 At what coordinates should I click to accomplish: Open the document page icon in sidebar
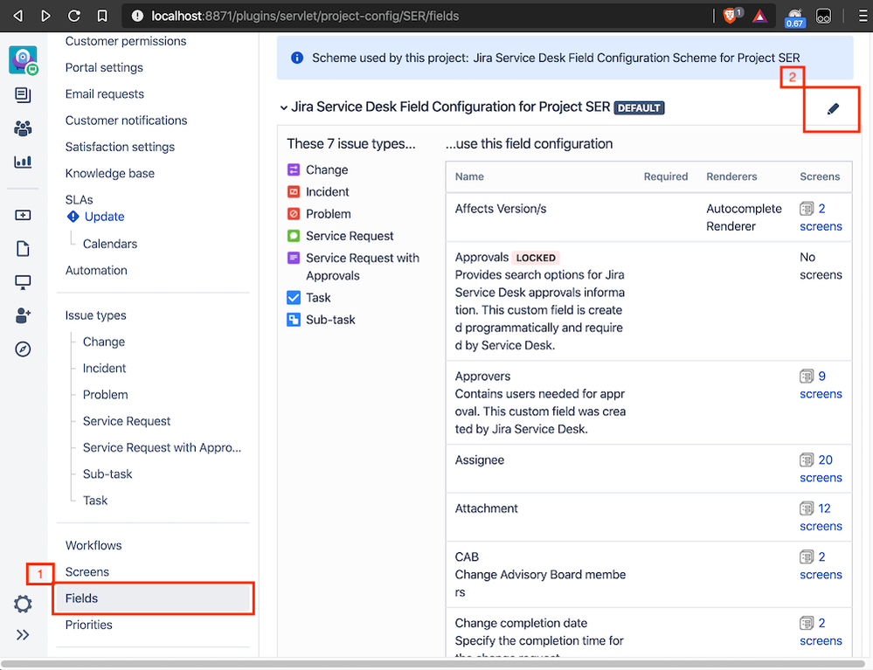[x=23, y=248]
